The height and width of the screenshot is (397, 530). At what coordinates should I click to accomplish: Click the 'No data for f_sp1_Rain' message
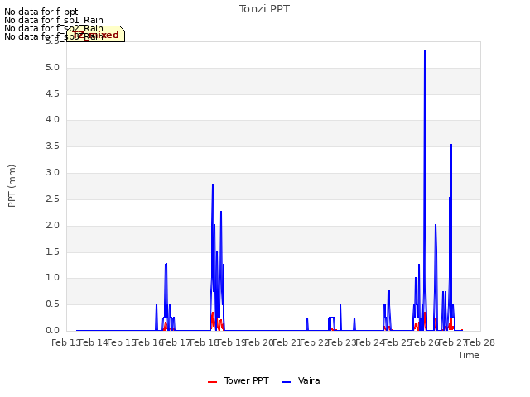click(x=54, y=20)
